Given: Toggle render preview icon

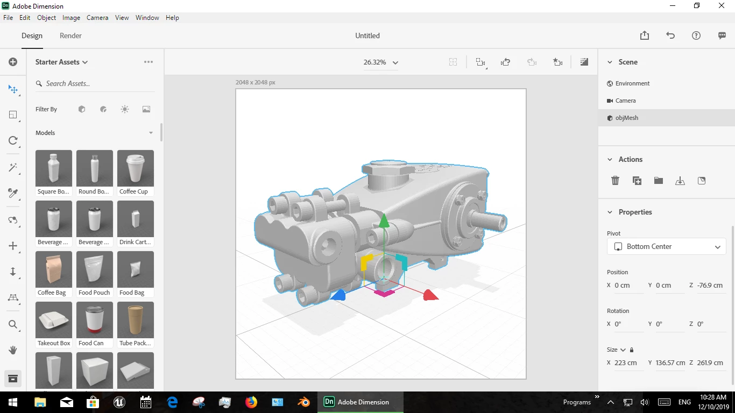Looking at the screenshot, I should 584,62.
